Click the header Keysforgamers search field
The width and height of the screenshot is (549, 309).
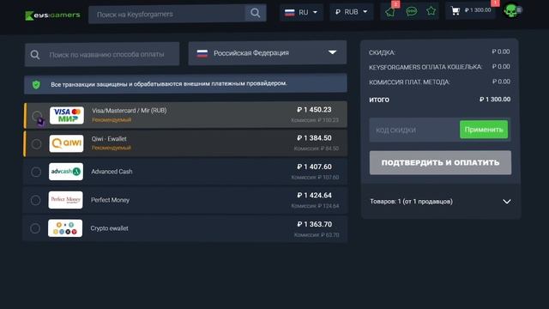click(x=167, y=14)
